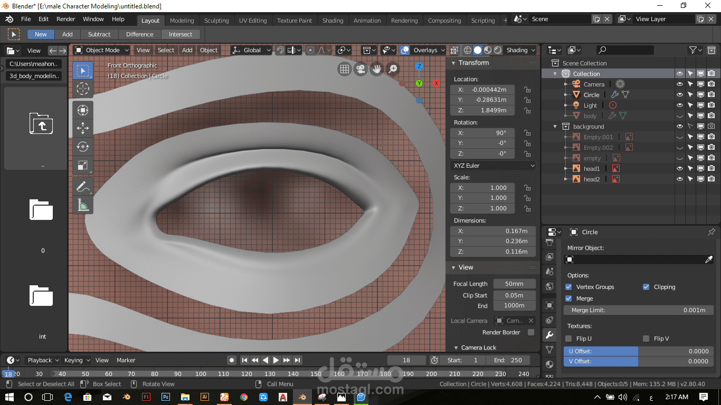Select the Scale tool
This screenshot has height=405, width=721.
click(x=83, y=165)
